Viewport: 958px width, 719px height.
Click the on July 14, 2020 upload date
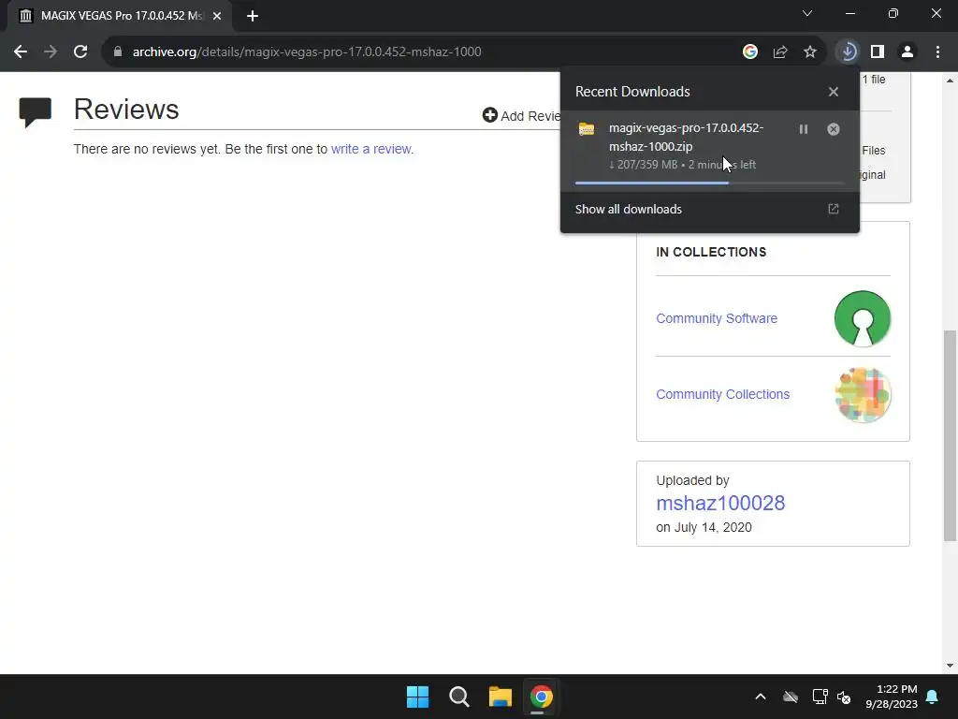[704, 527]
